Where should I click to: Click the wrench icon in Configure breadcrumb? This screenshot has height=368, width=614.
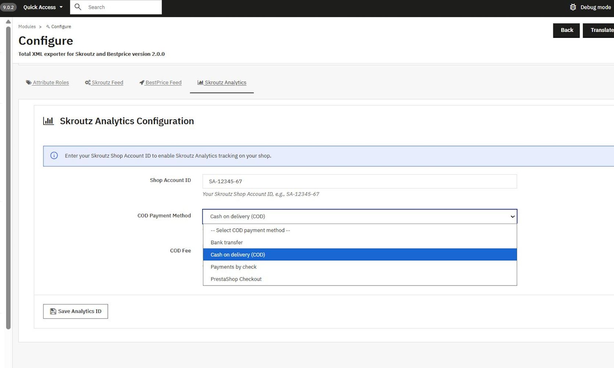pos(48,27)
